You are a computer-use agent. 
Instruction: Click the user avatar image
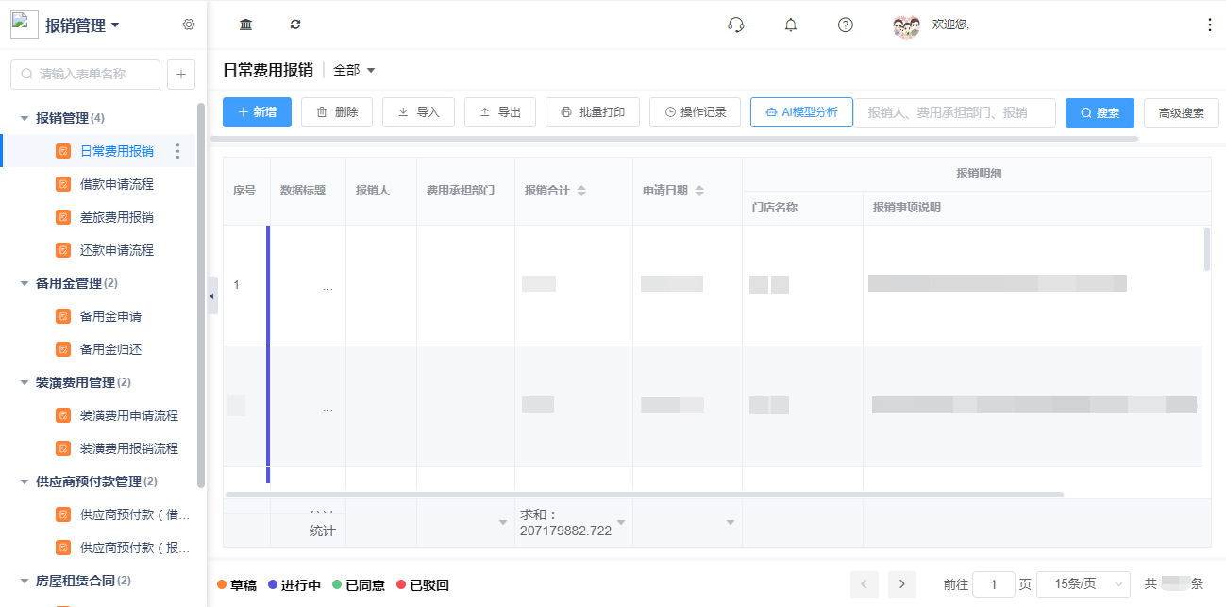(906, 25)
